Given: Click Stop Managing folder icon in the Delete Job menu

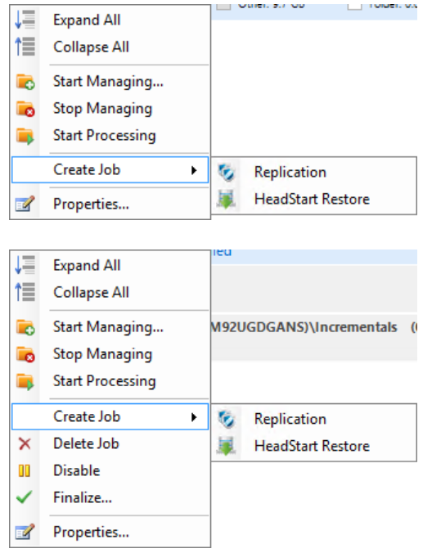Looking at the screenshot, I should (25, 354).
